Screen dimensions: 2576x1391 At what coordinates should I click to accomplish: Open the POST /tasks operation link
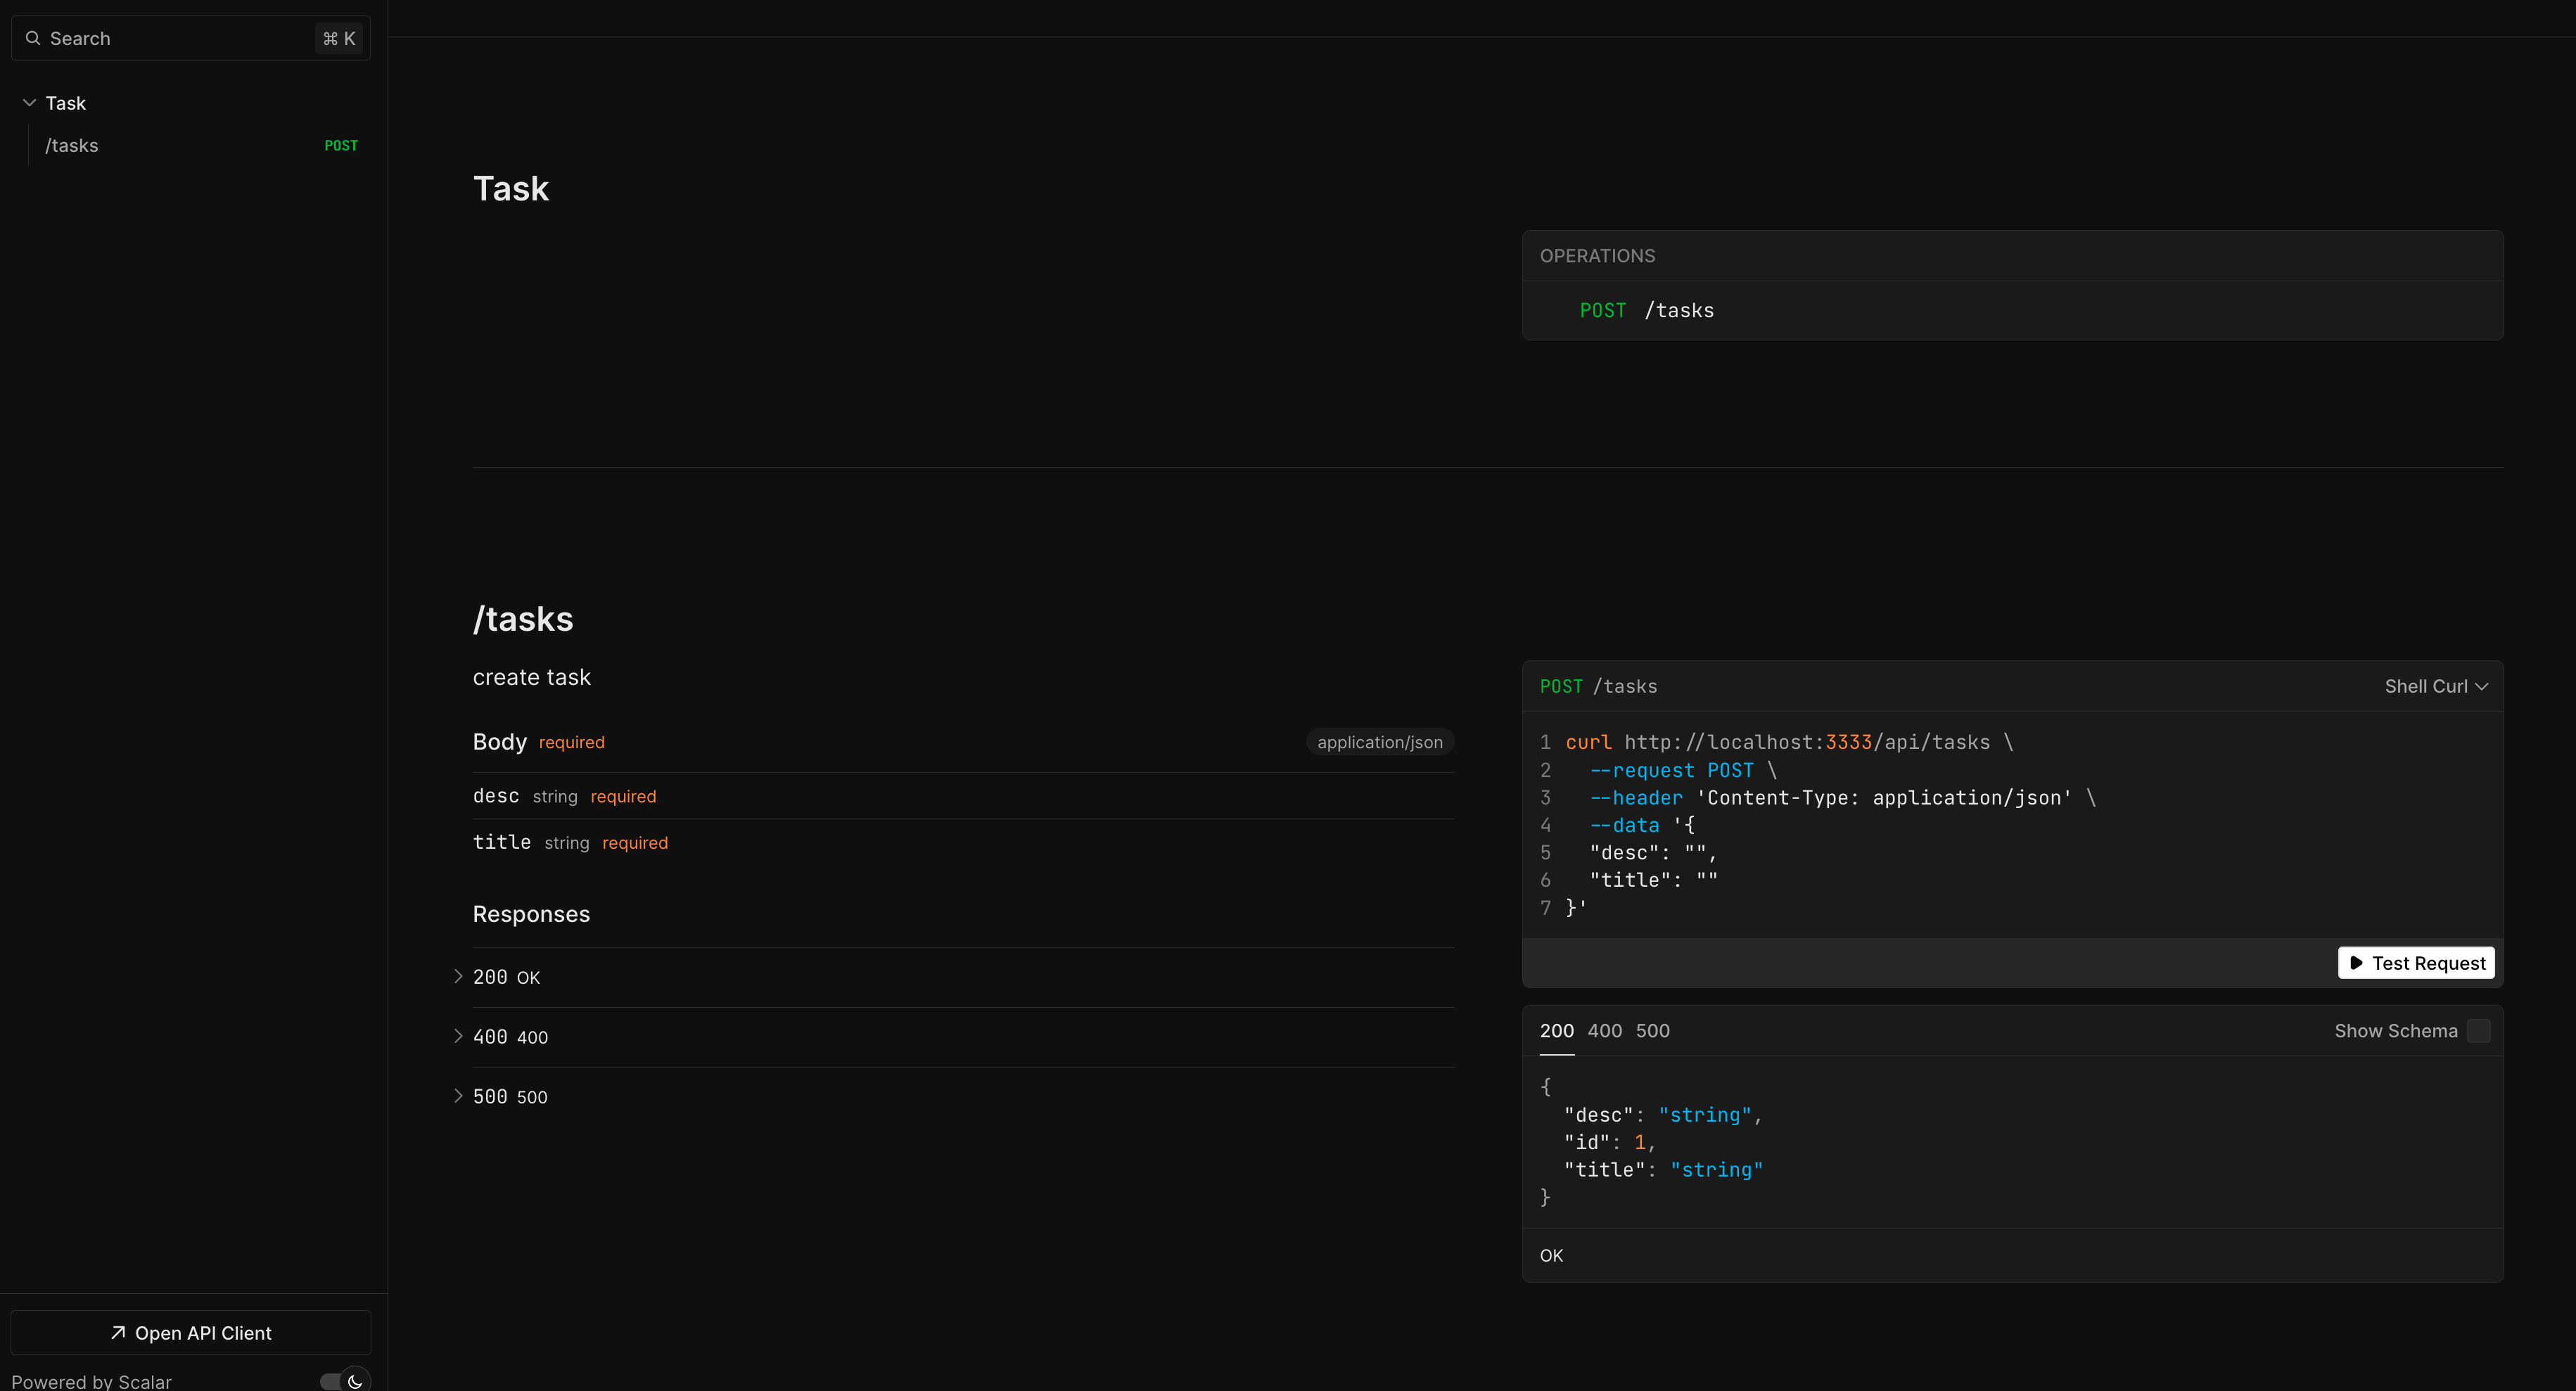coord(1646,310)
